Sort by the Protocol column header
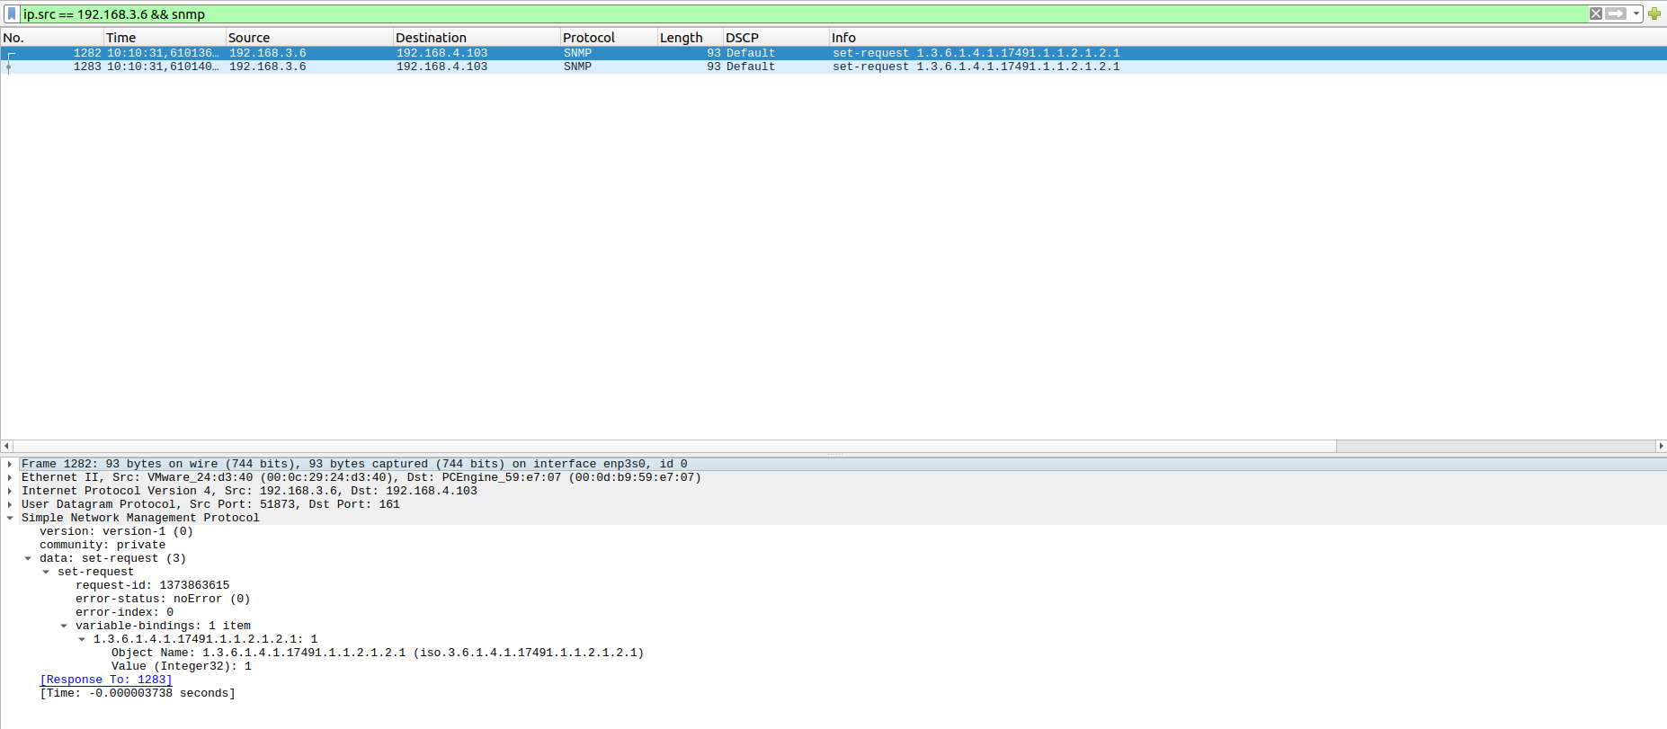This screenshot has width=1667, height=729. tap(589, 38)
